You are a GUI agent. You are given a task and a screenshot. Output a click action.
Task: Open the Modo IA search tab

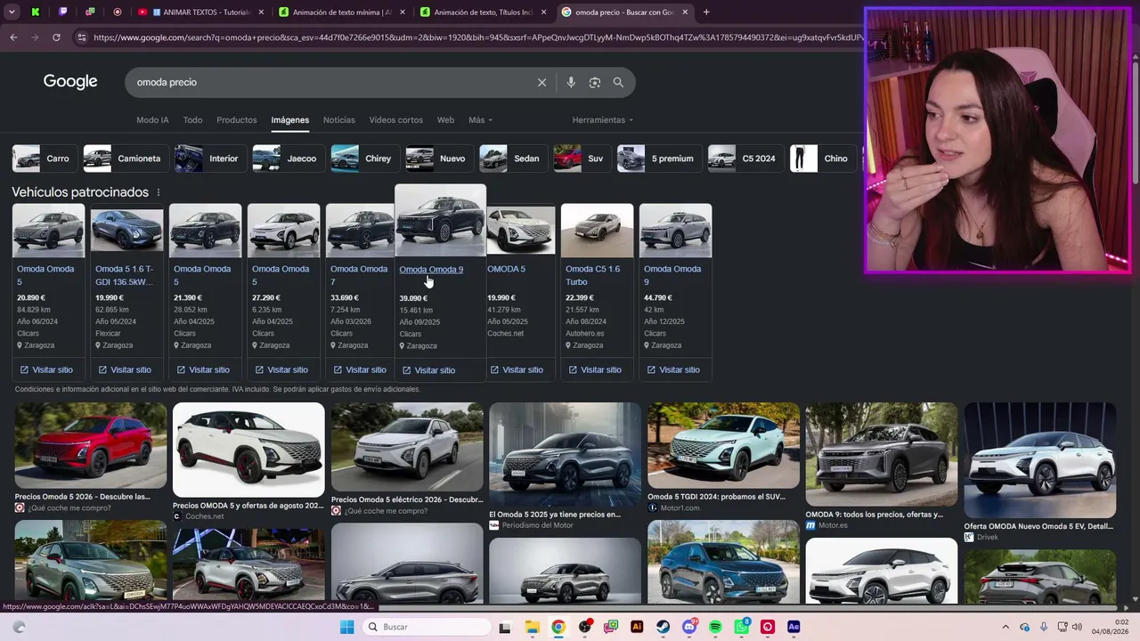152,120
